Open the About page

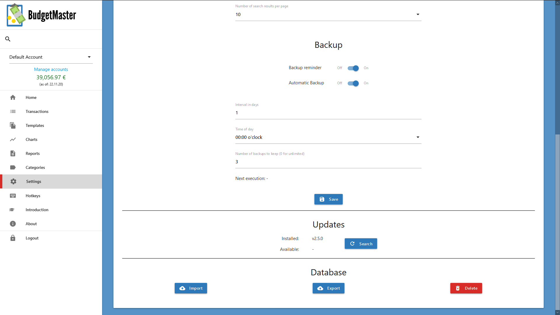click(x=51, y=224)
